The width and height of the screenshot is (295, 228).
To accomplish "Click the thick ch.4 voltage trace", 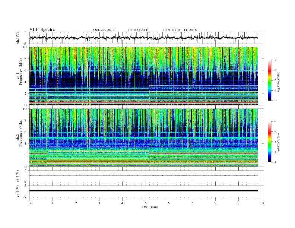I will [x=143, y=191].
